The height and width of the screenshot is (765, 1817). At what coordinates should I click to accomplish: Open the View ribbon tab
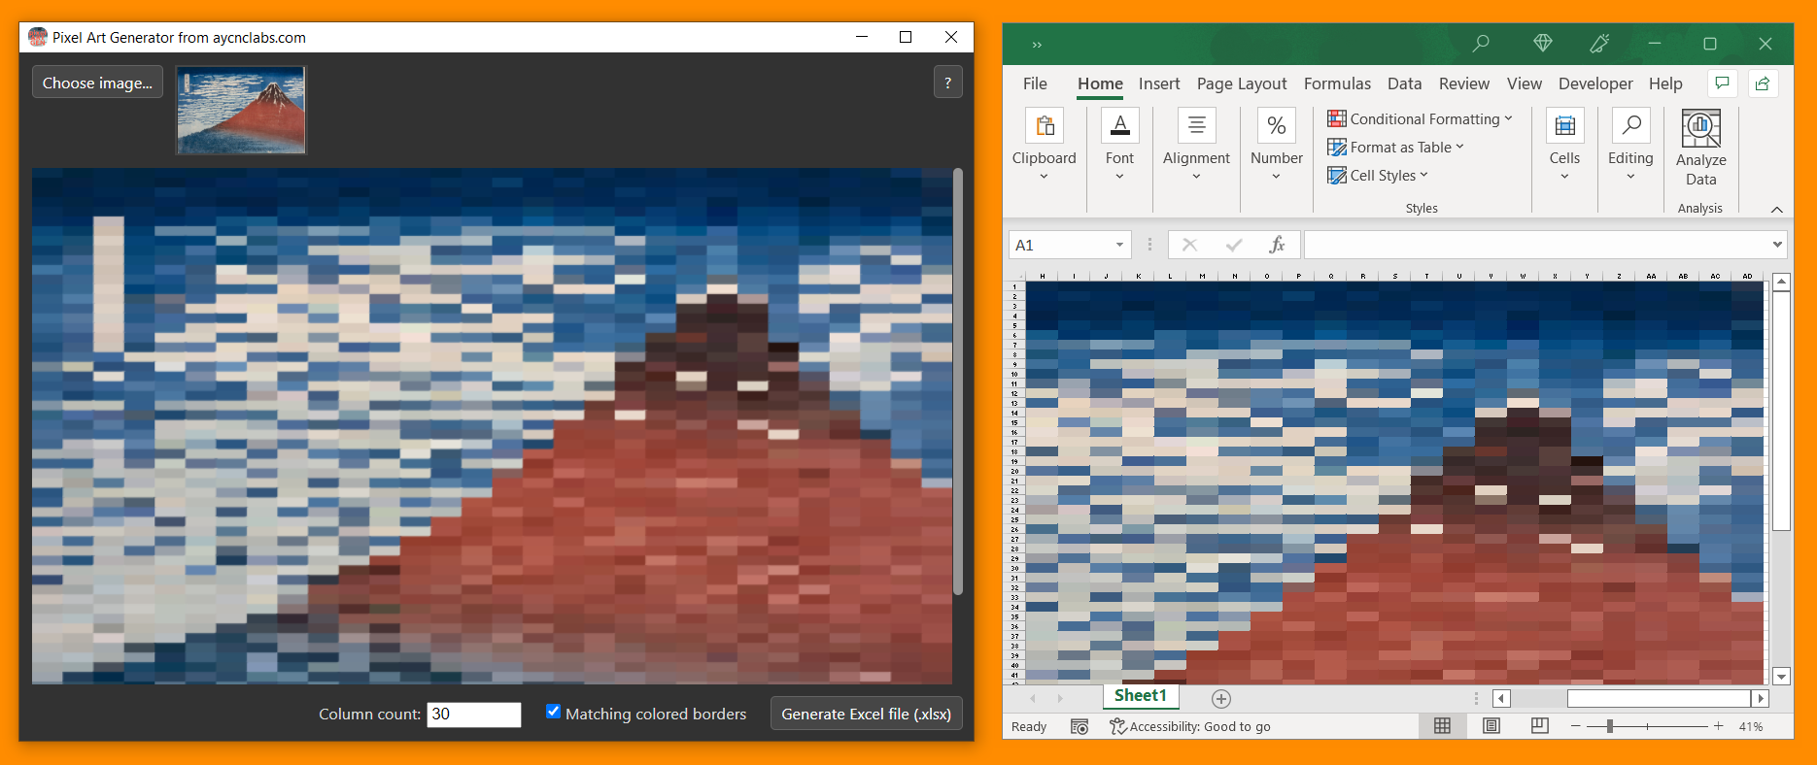[1524, 83]
